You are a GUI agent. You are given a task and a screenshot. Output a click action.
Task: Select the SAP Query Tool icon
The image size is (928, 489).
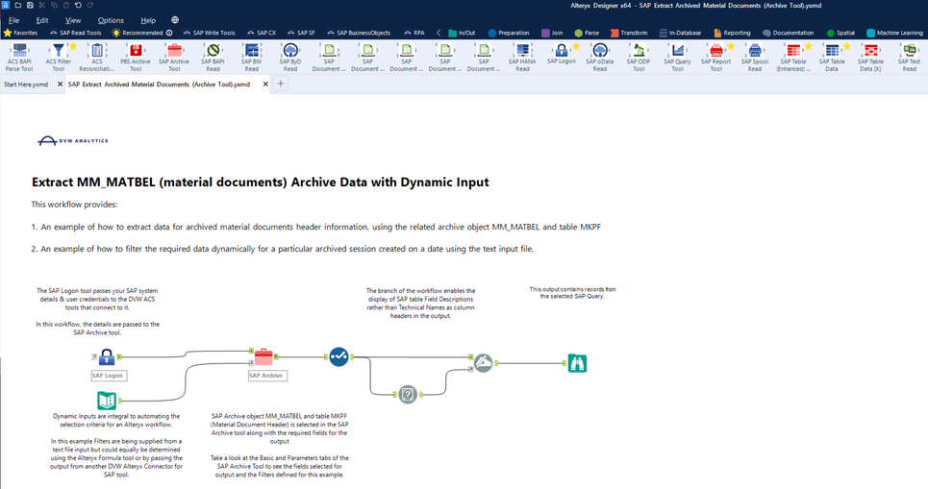(677, 51)
